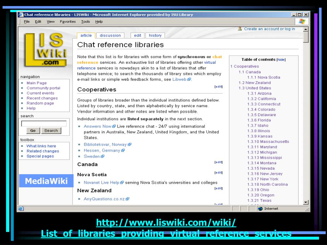Open Hessen, Germany link
This screenshot has width=327, height=245.
102,151
